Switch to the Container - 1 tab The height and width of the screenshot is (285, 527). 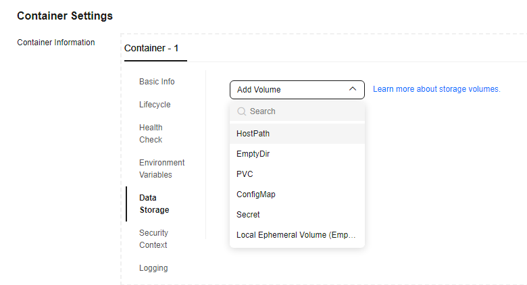pyautogui.click(x=151, y=48)
